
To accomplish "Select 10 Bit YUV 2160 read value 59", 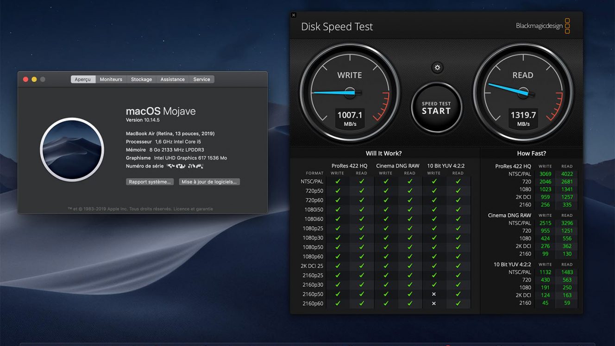I will (x=567, y=303).
